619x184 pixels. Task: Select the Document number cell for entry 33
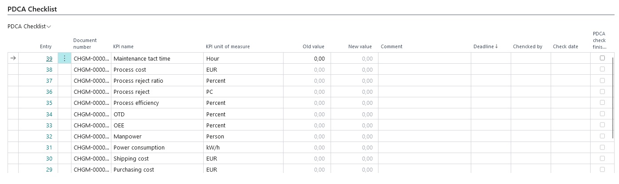coord(91,126)
